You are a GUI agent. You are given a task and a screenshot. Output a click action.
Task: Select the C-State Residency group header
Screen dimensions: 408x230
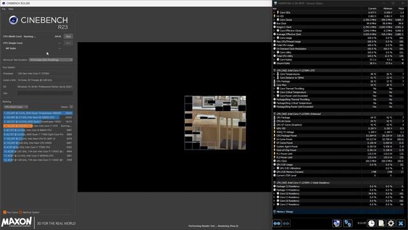click(339, 183)
